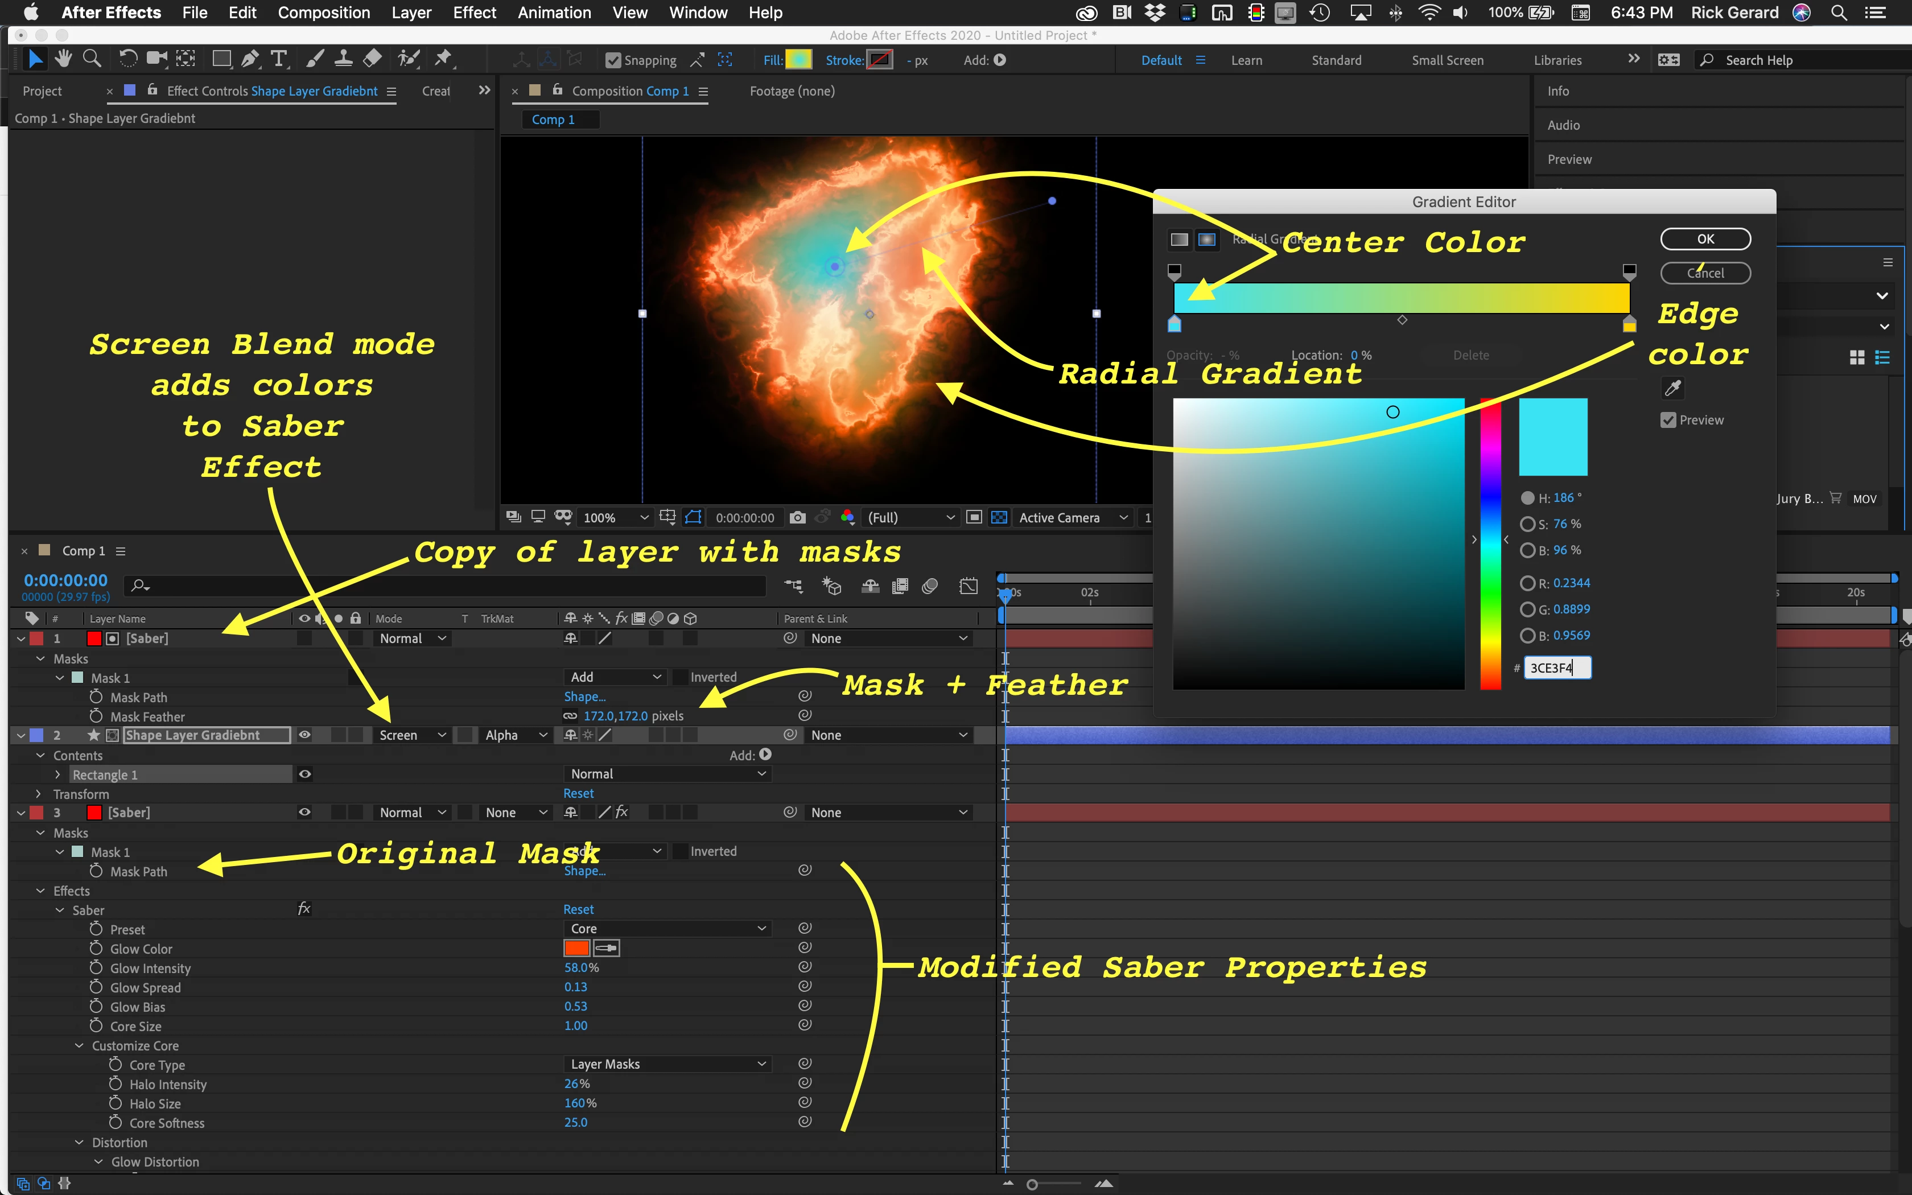Switch to the Project panel tab
1912x1195 pixels.
coord(42,91)
